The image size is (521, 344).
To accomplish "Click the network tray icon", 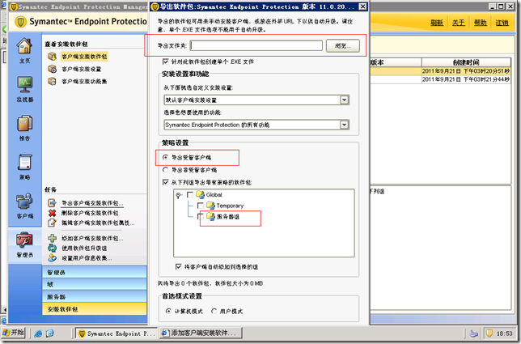I will click(474, 333).
